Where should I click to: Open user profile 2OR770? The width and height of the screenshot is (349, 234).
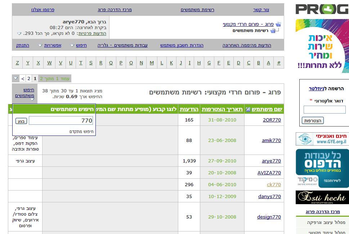[x=272, y=120]
